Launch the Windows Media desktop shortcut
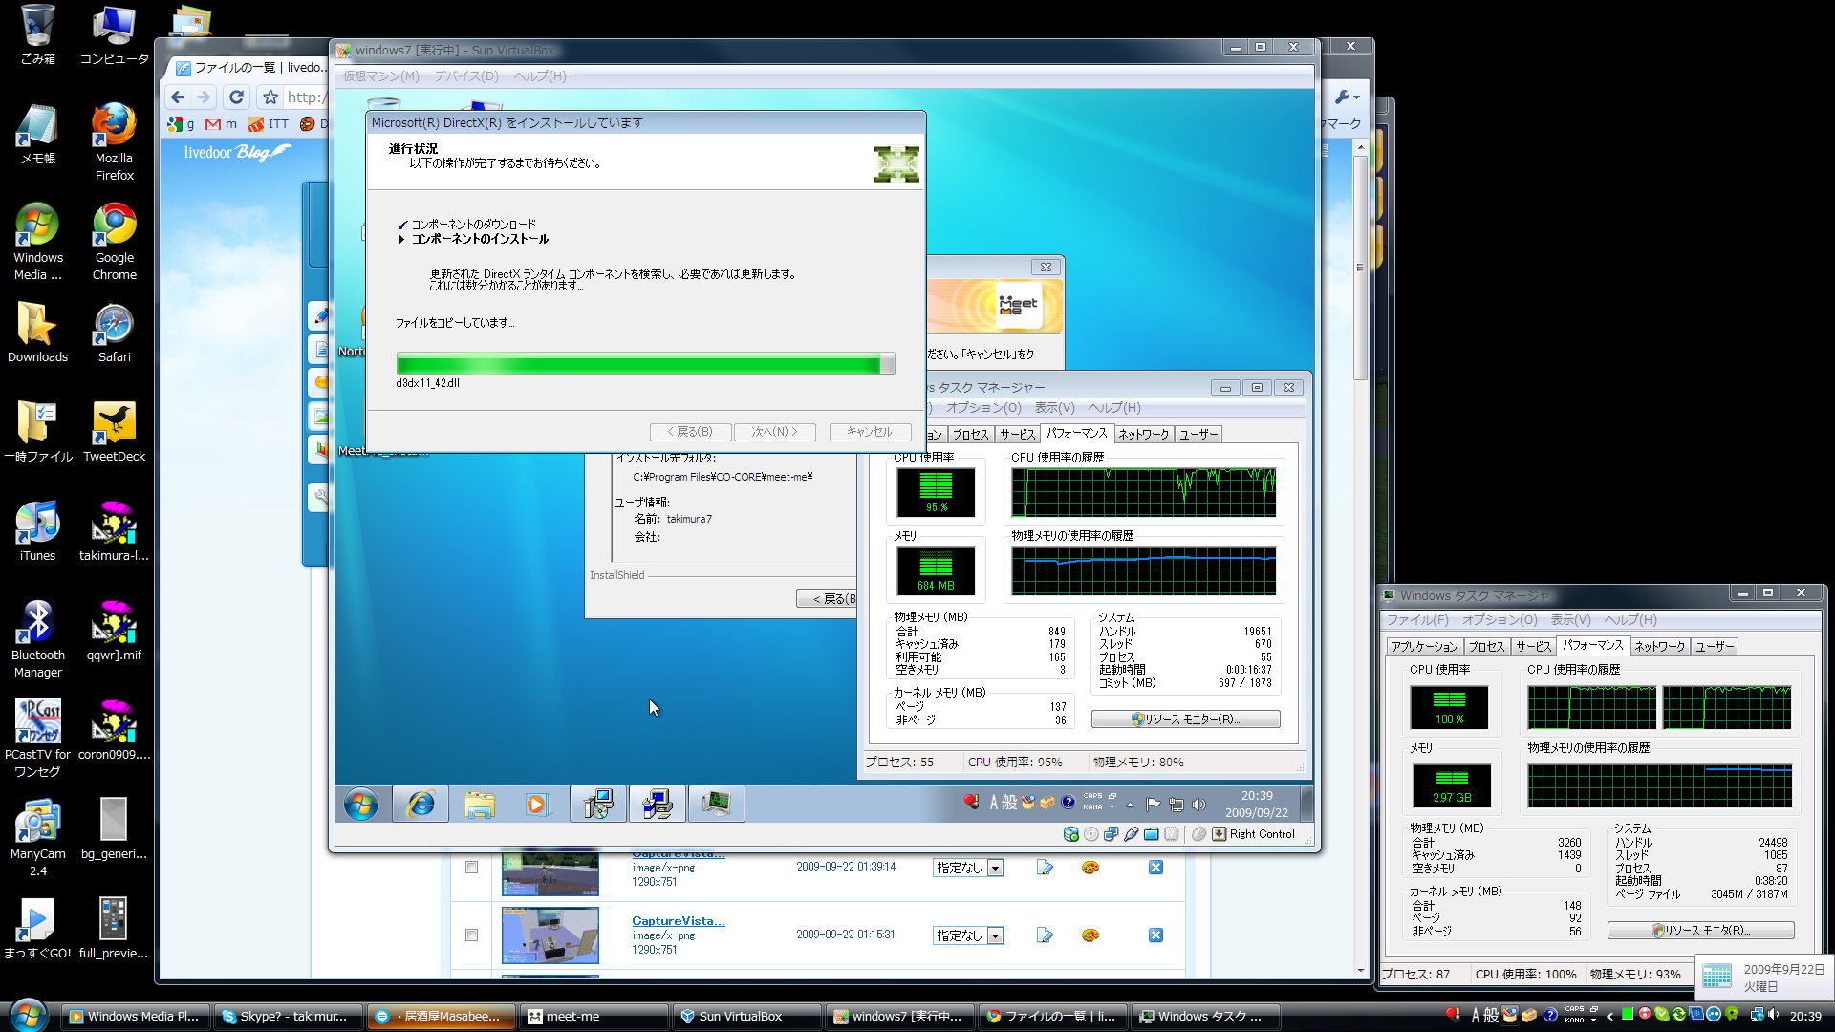 point(37,242)
